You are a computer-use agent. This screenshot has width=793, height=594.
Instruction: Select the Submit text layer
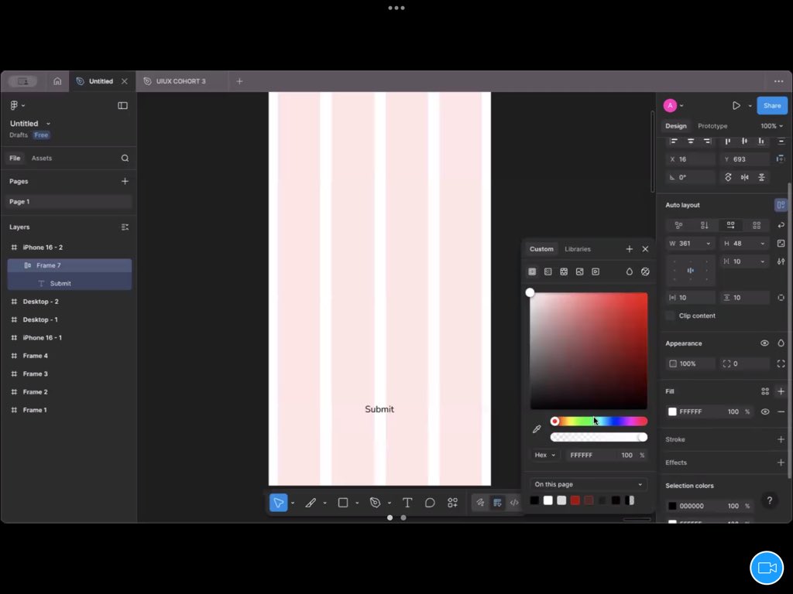point(69,283)
